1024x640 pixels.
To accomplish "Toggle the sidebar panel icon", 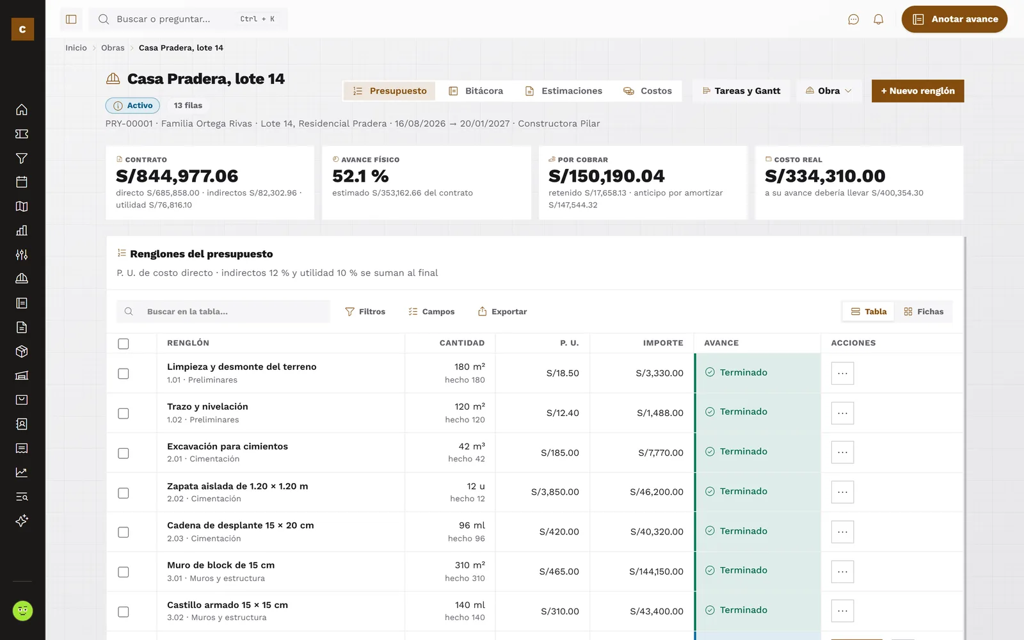I will (71, 19).
